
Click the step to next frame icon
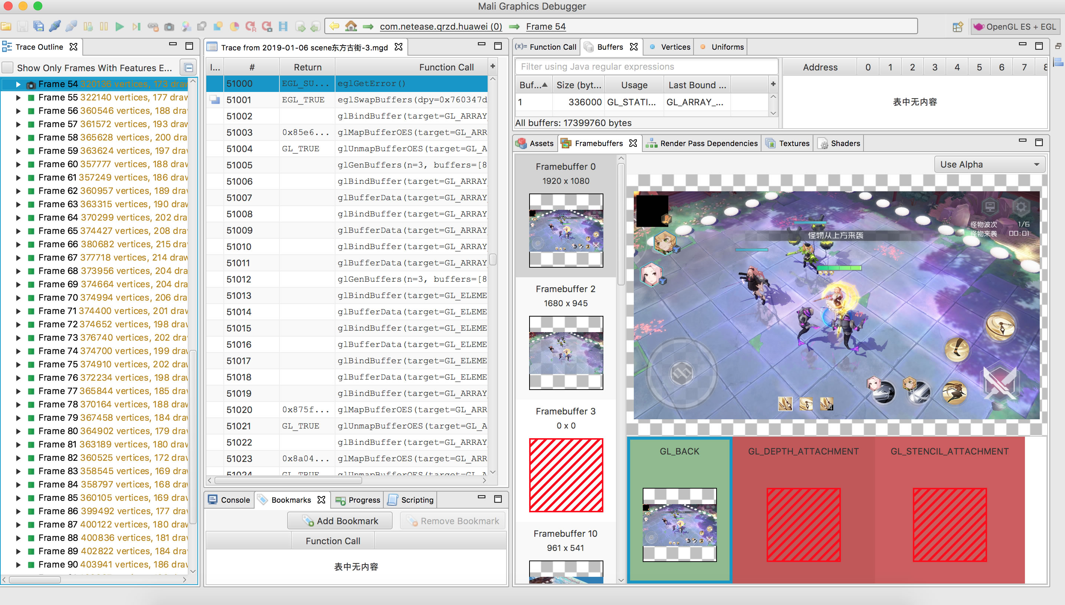click(x=136, y=27)
